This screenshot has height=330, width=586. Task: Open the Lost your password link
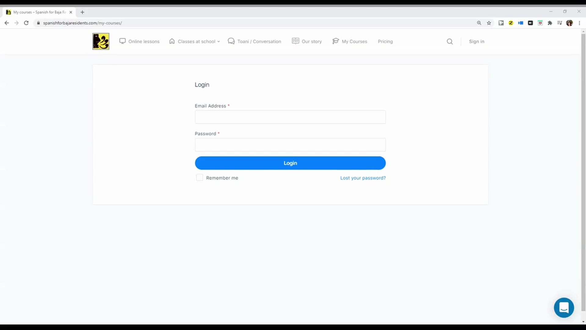(363, 178)
